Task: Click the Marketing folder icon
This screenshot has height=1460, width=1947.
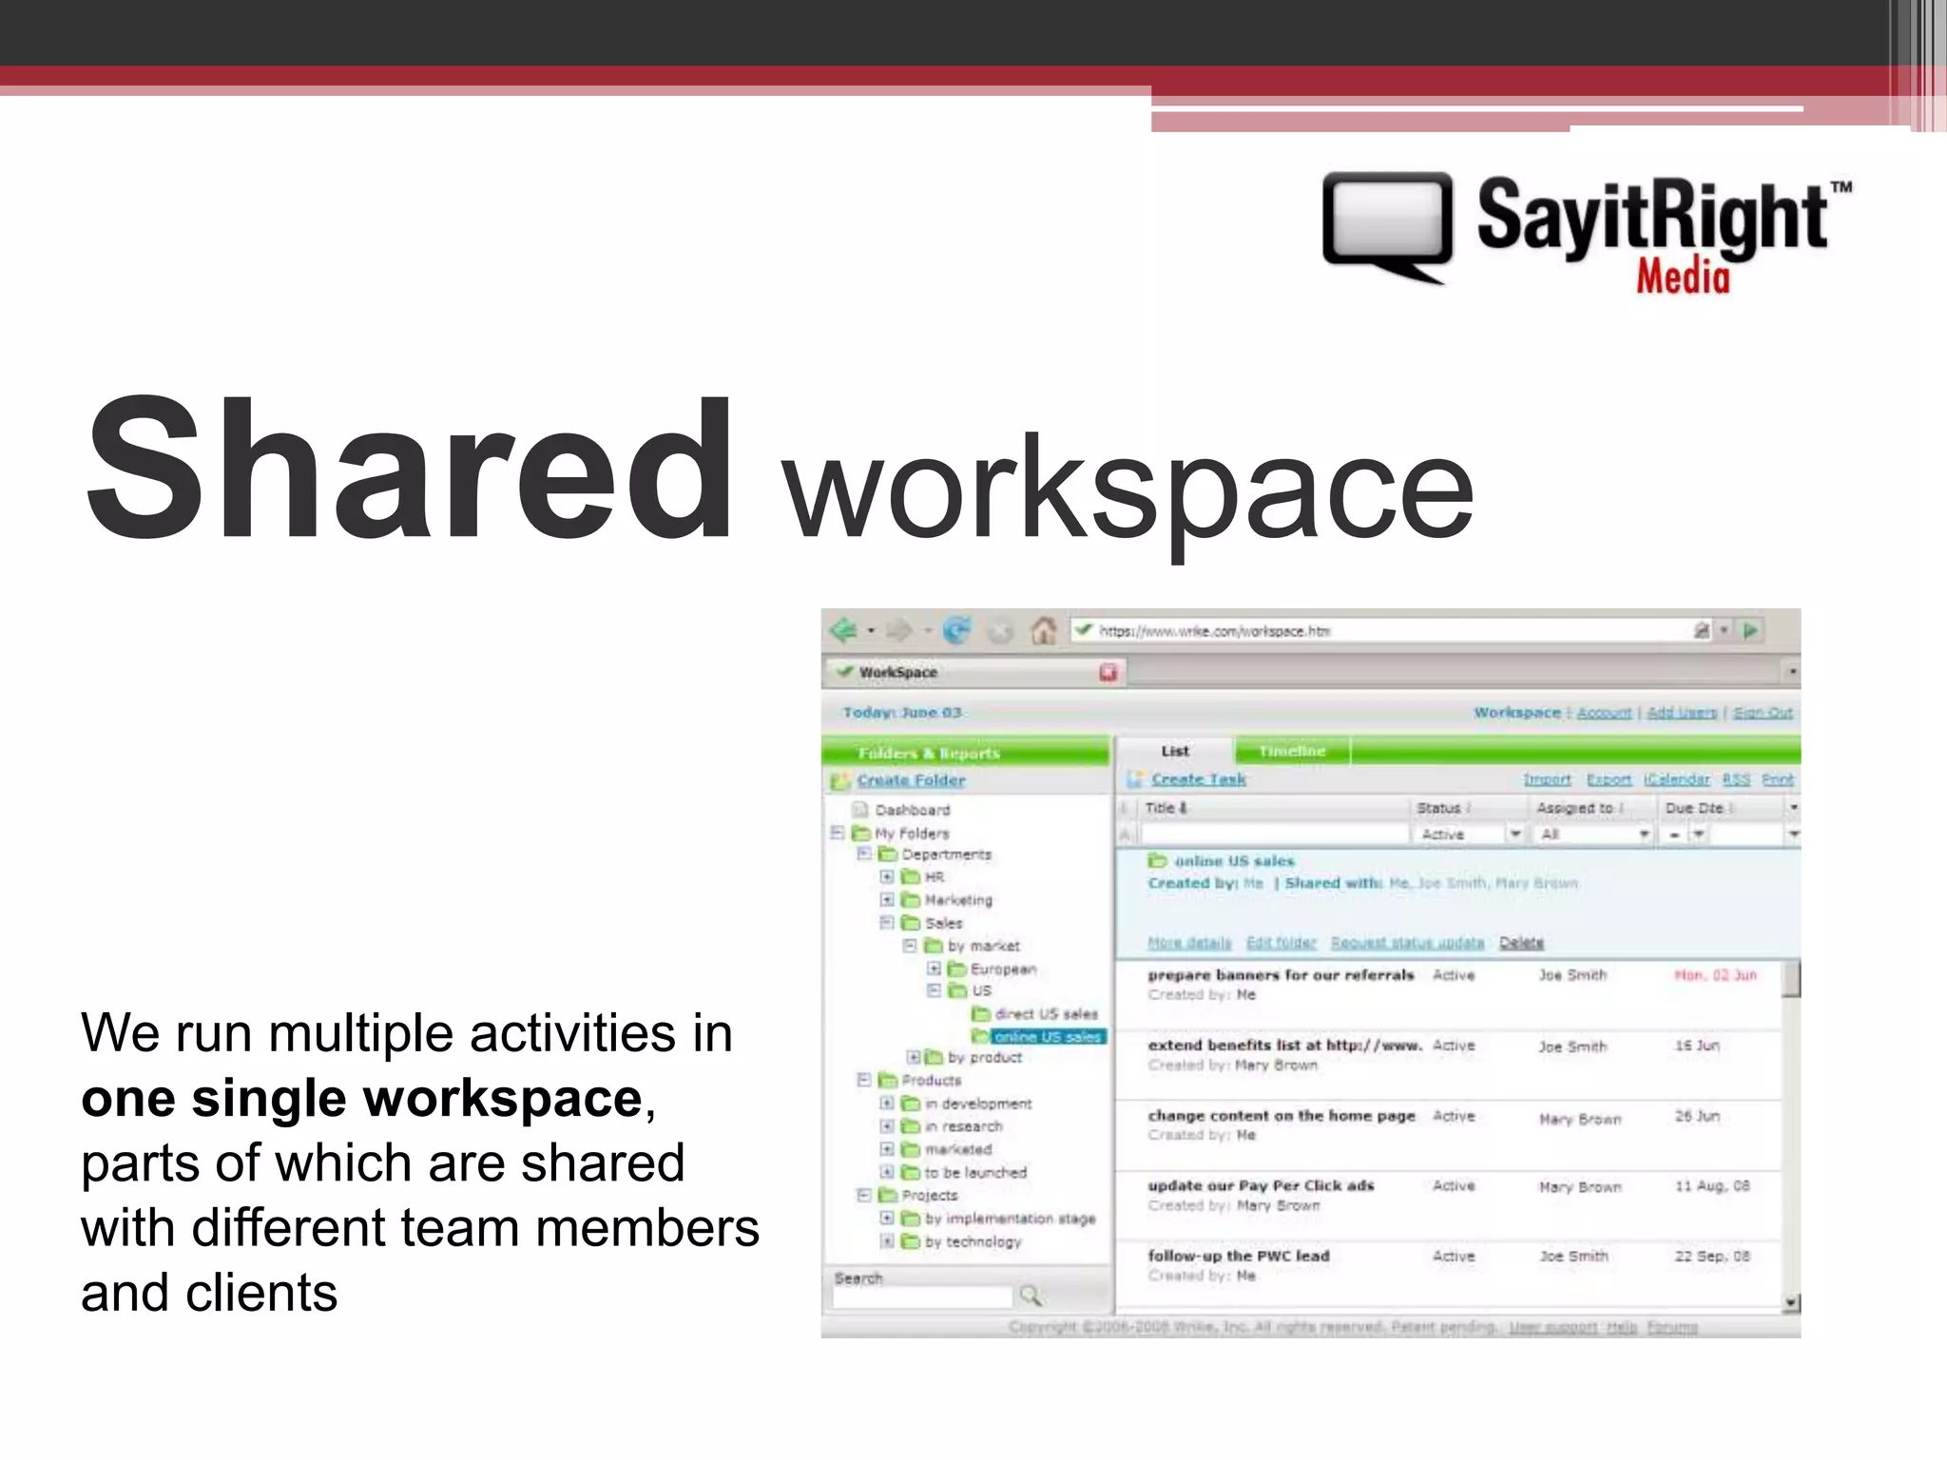Action: pos(911,899)
